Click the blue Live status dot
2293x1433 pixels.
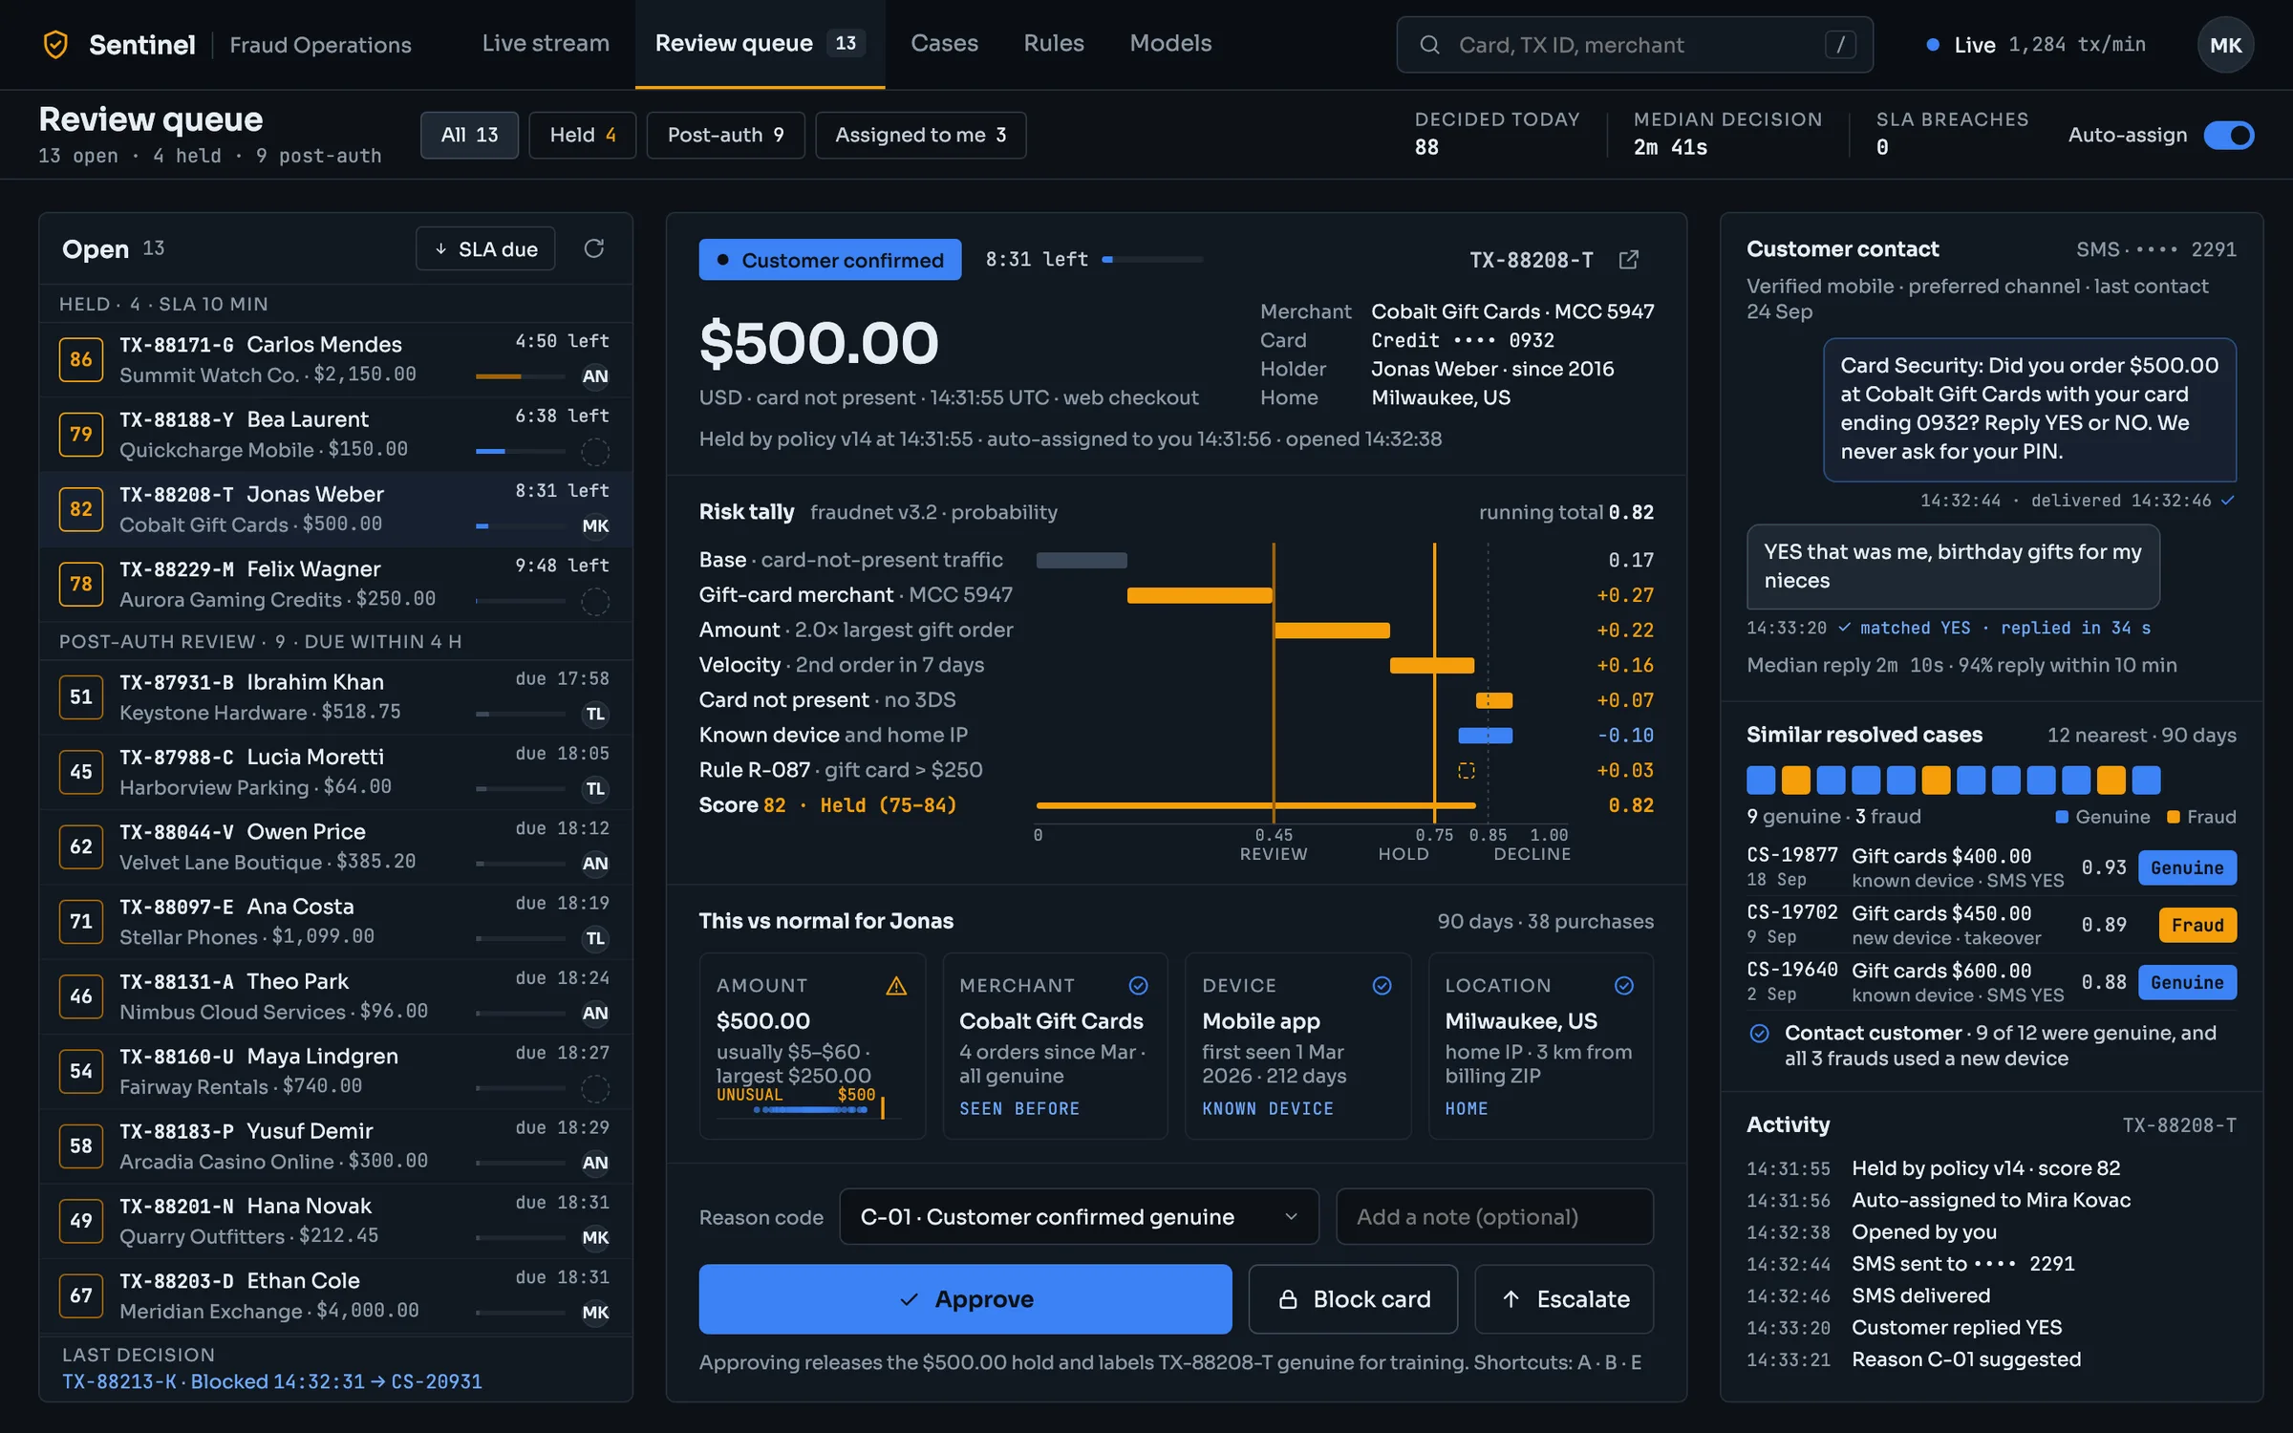pyautogui.click(x=1932, y=45)
